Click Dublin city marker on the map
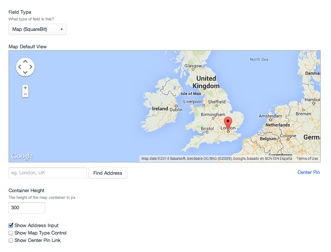 pyautogui.click(x=176, y=106)
